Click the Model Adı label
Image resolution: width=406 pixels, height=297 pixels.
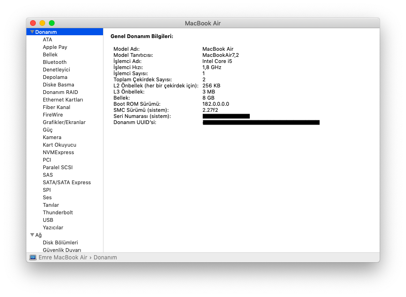[x=127, y=49]
